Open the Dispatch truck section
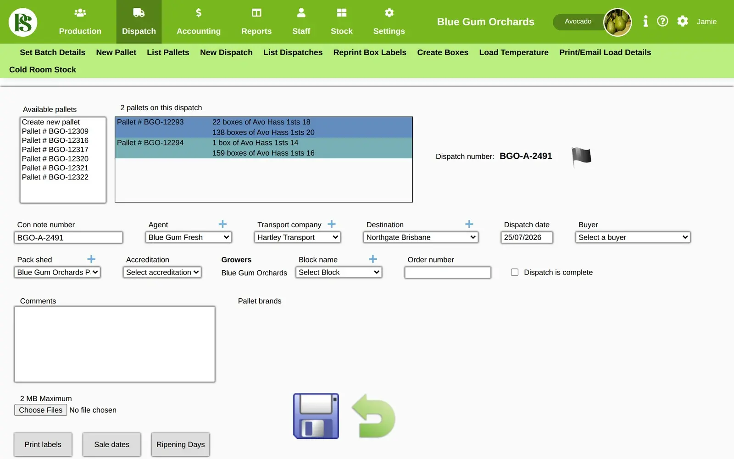 click(139, 22)
